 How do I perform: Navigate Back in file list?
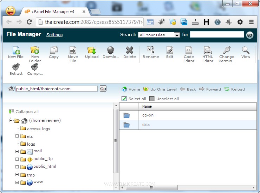pos(188,89)
